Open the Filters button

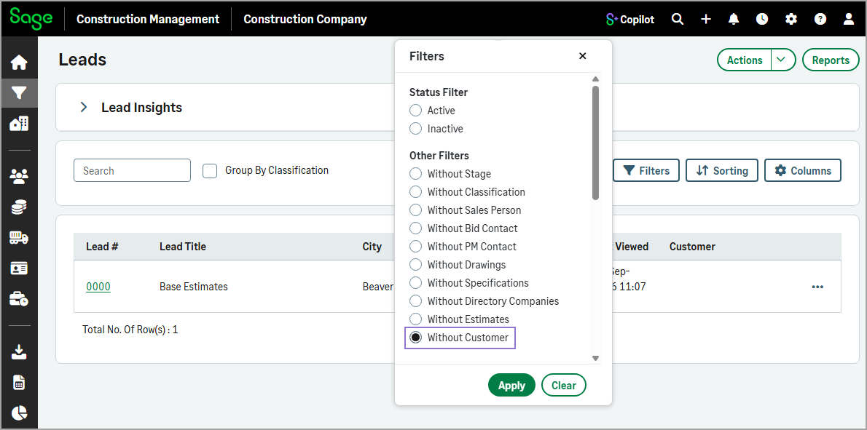coord(646,170)
